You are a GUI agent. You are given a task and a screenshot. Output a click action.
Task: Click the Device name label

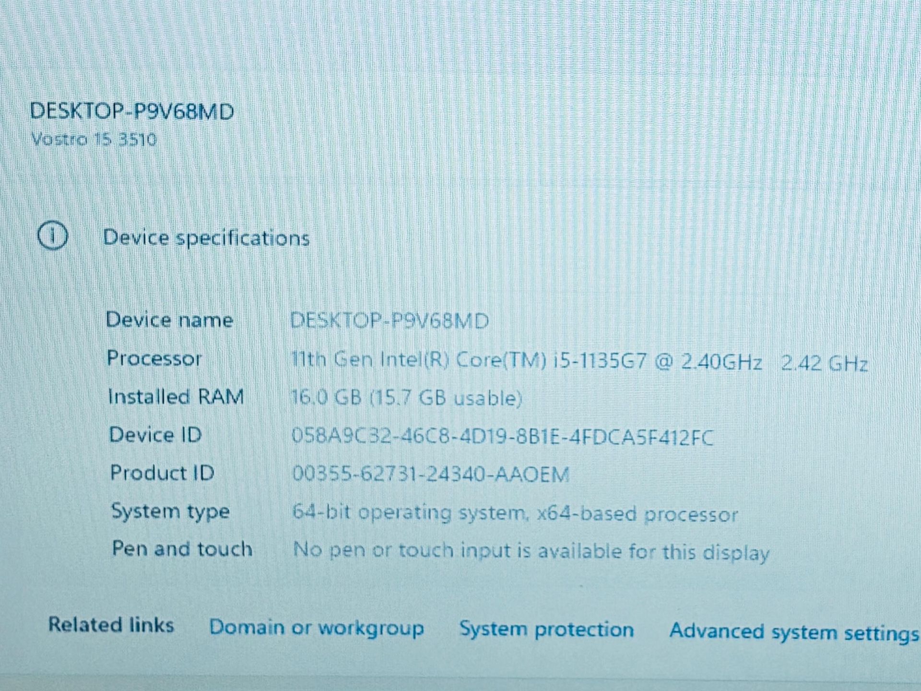(169, 320)
